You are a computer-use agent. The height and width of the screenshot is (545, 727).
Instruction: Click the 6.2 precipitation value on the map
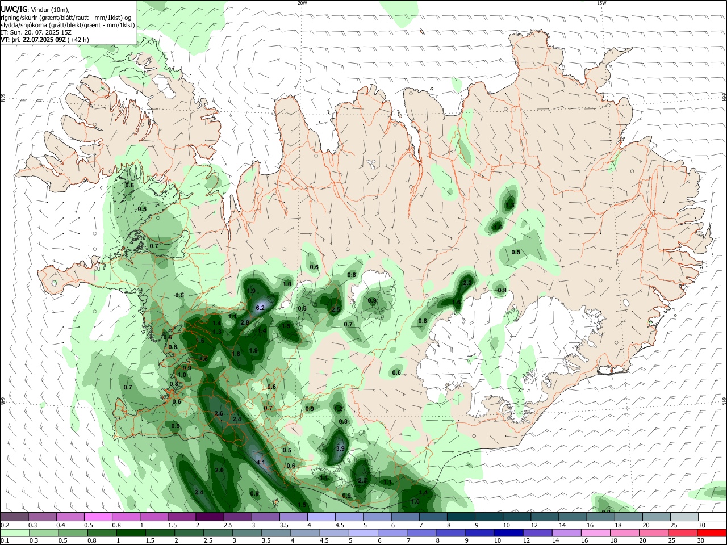point(261,308)
